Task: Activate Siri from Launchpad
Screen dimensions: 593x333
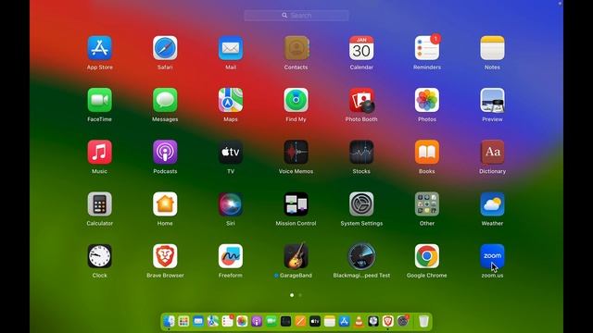Action: click(231, 204)
